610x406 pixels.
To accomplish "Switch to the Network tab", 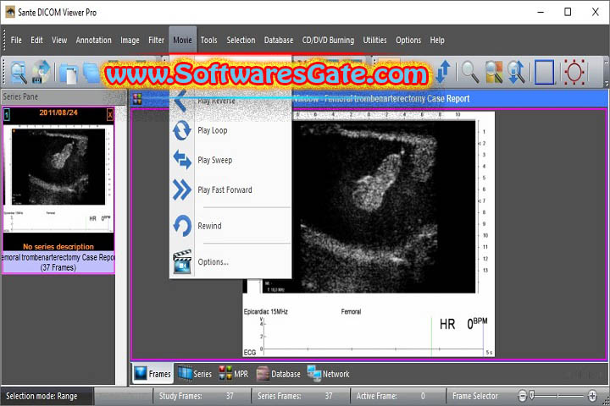I will [x=329, y=374].
